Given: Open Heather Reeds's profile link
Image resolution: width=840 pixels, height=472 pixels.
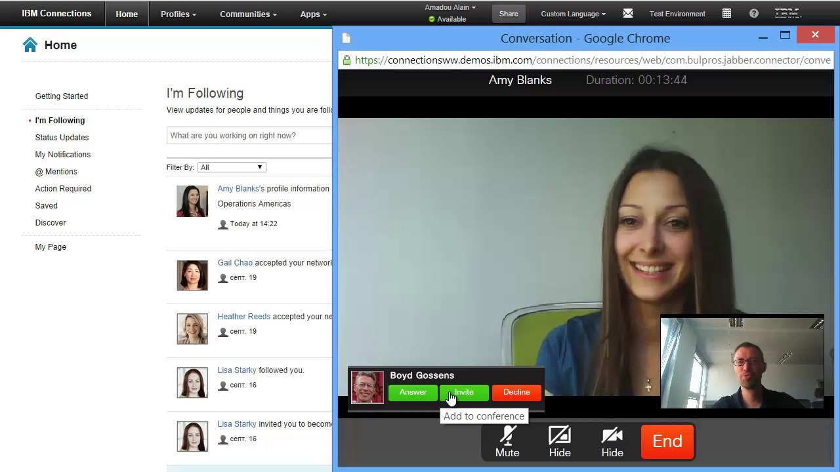Looking at the screenshot, I should click(244, 317).
